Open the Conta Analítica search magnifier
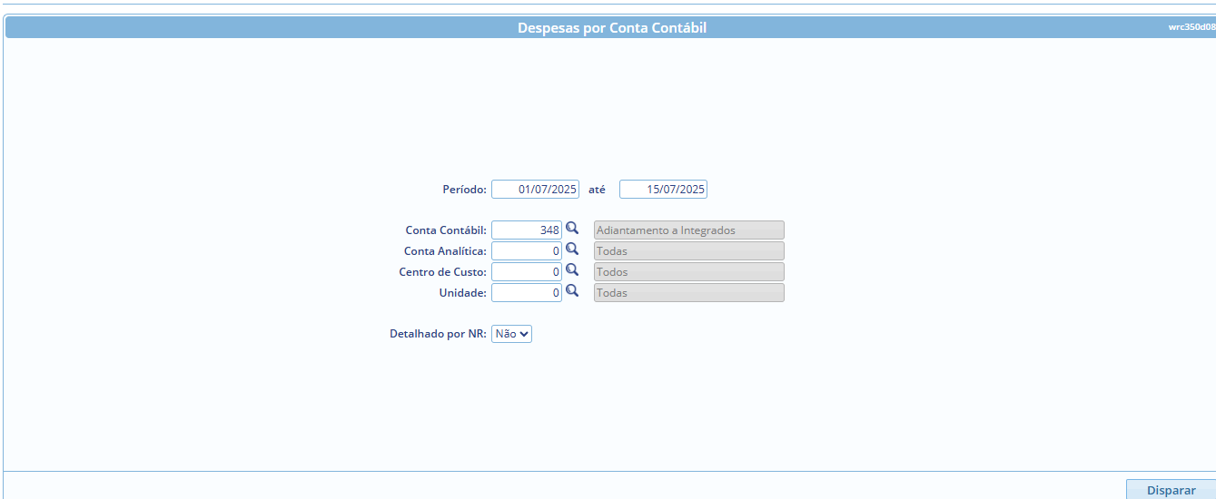1216x499 pixels. pyautogui.click(x=572, y=249)
